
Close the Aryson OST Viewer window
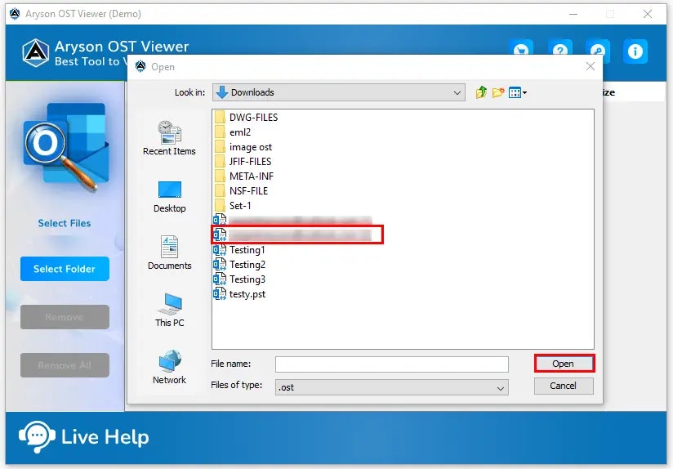(x=648, y=14)
